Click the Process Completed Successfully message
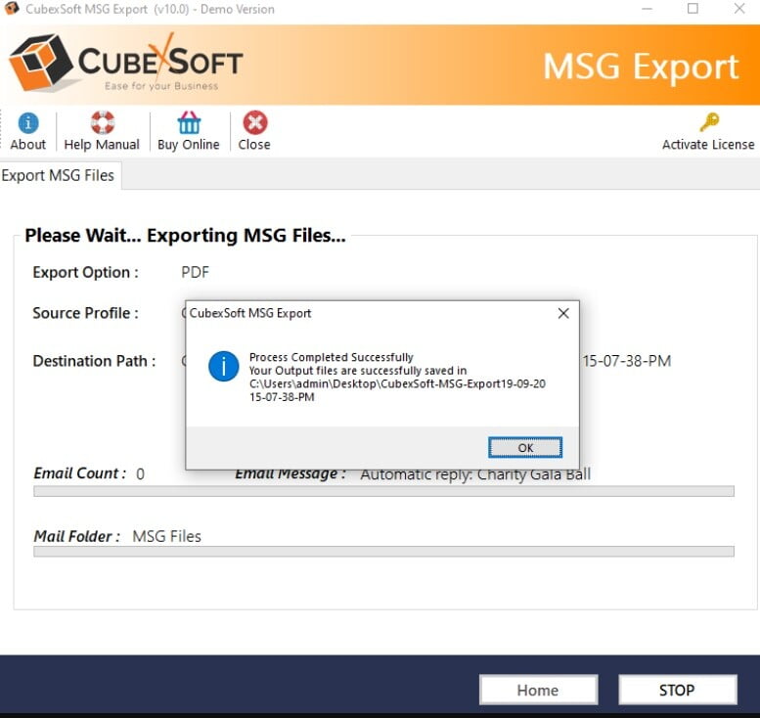760x718 pixels. pos(331,357)
